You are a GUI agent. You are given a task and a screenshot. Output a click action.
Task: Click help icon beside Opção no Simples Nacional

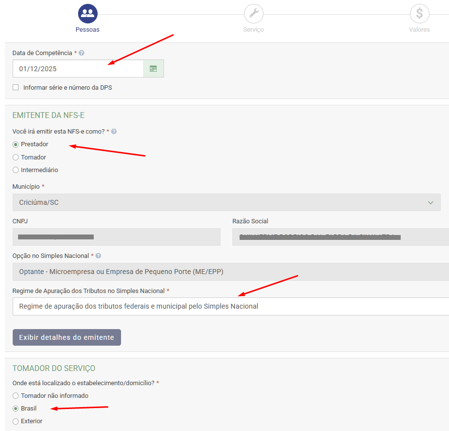coord(99,256)
